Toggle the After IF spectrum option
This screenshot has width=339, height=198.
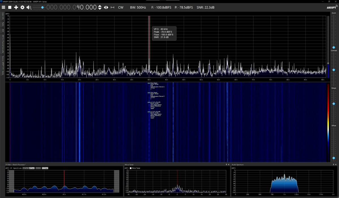click(x=32, y=168)
